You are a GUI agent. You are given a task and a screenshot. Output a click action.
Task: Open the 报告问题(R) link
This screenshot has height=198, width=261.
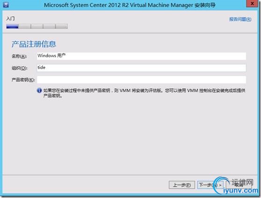point(240,19)
